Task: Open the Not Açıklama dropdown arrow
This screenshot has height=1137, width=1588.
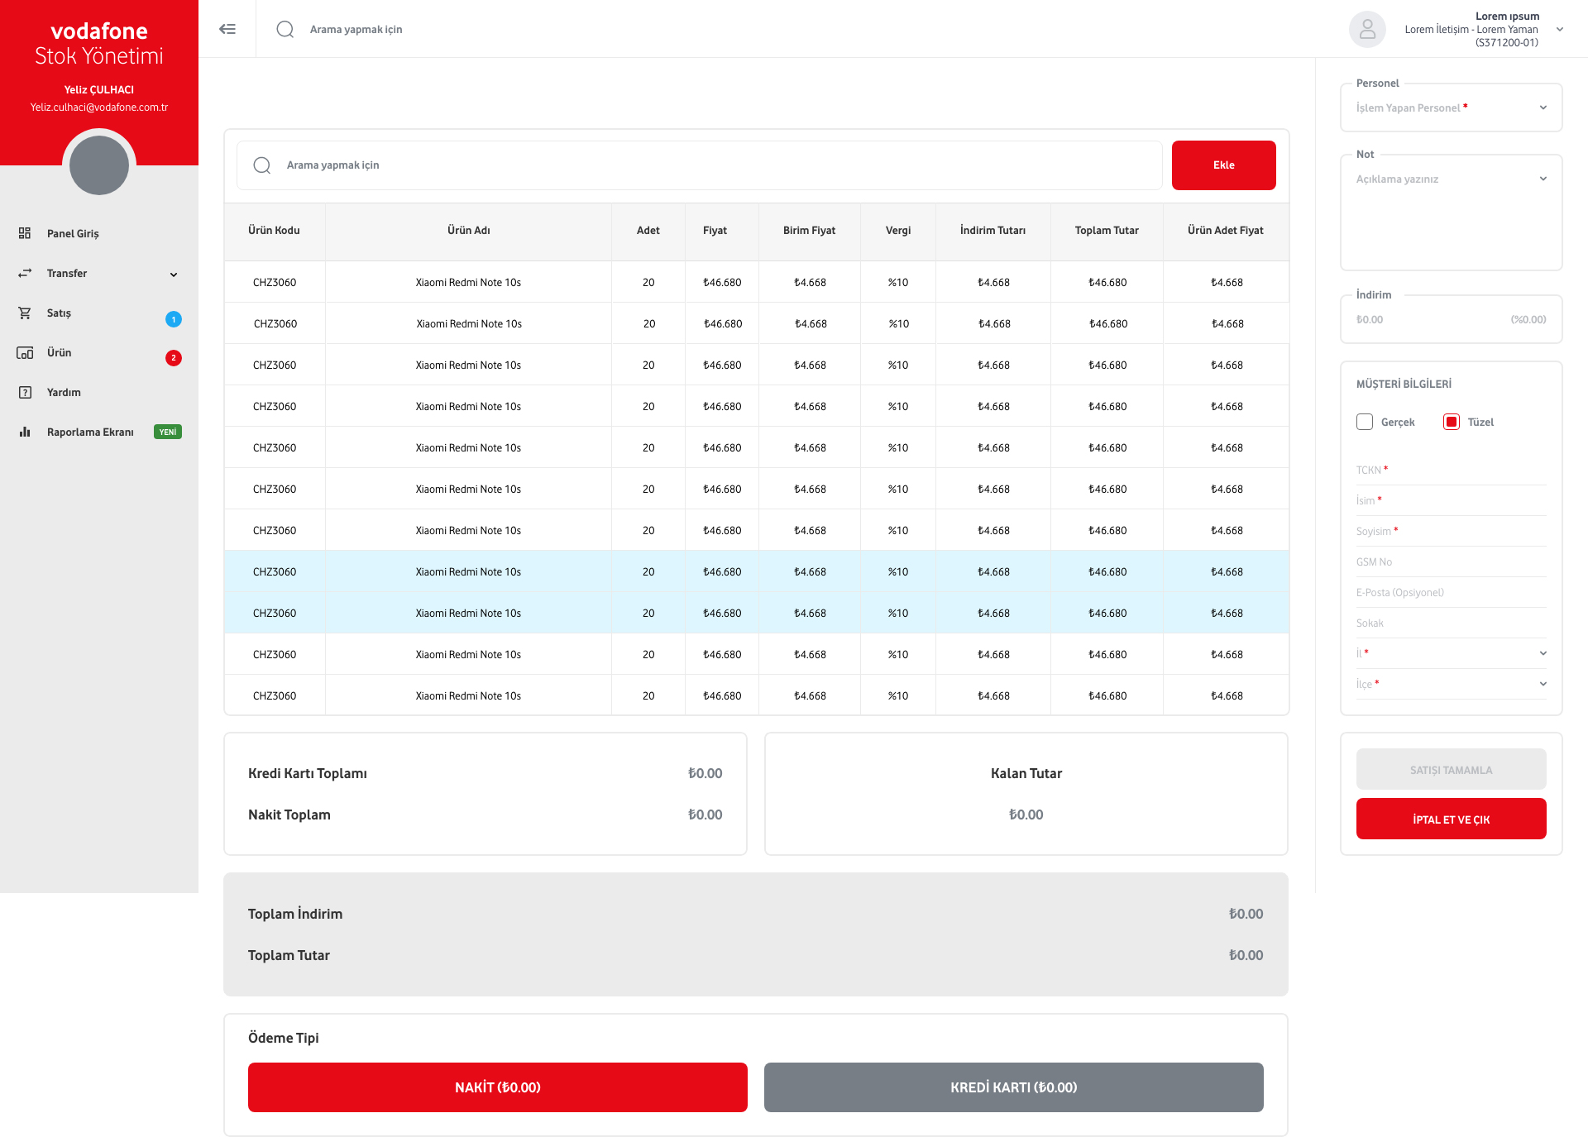Action: click(1543, 179)
